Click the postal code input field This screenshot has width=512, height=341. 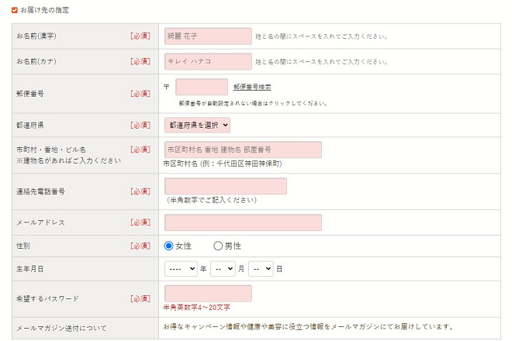202,87
